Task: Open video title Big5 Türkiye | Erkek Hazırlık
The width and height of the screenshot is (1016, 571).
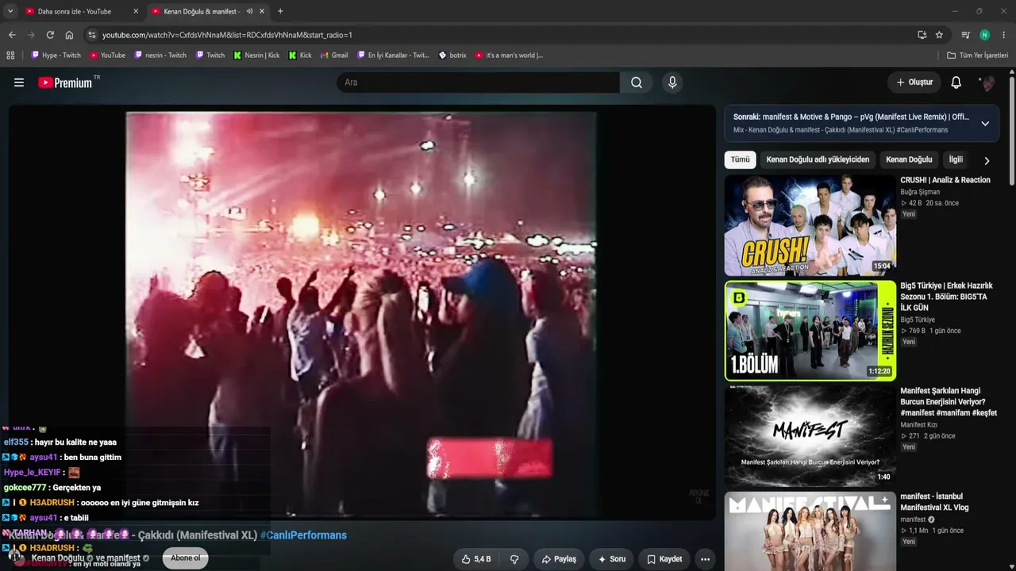Action: 948,296
